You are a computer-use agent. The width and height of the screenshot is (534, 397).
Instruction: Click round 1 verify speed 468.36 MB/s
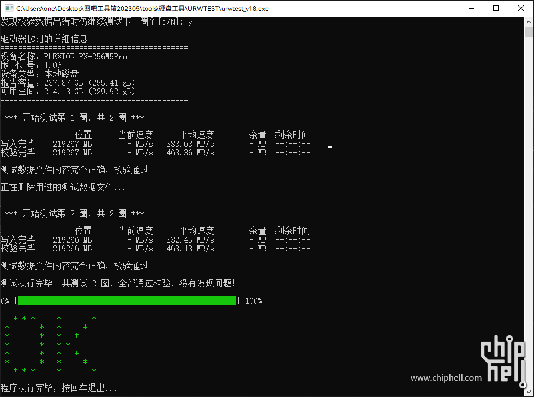tap(190, 153)
